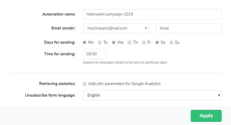Click the "Retrieving statistics:" label
This screenshot has width=231, height=125.
[57, 84]
